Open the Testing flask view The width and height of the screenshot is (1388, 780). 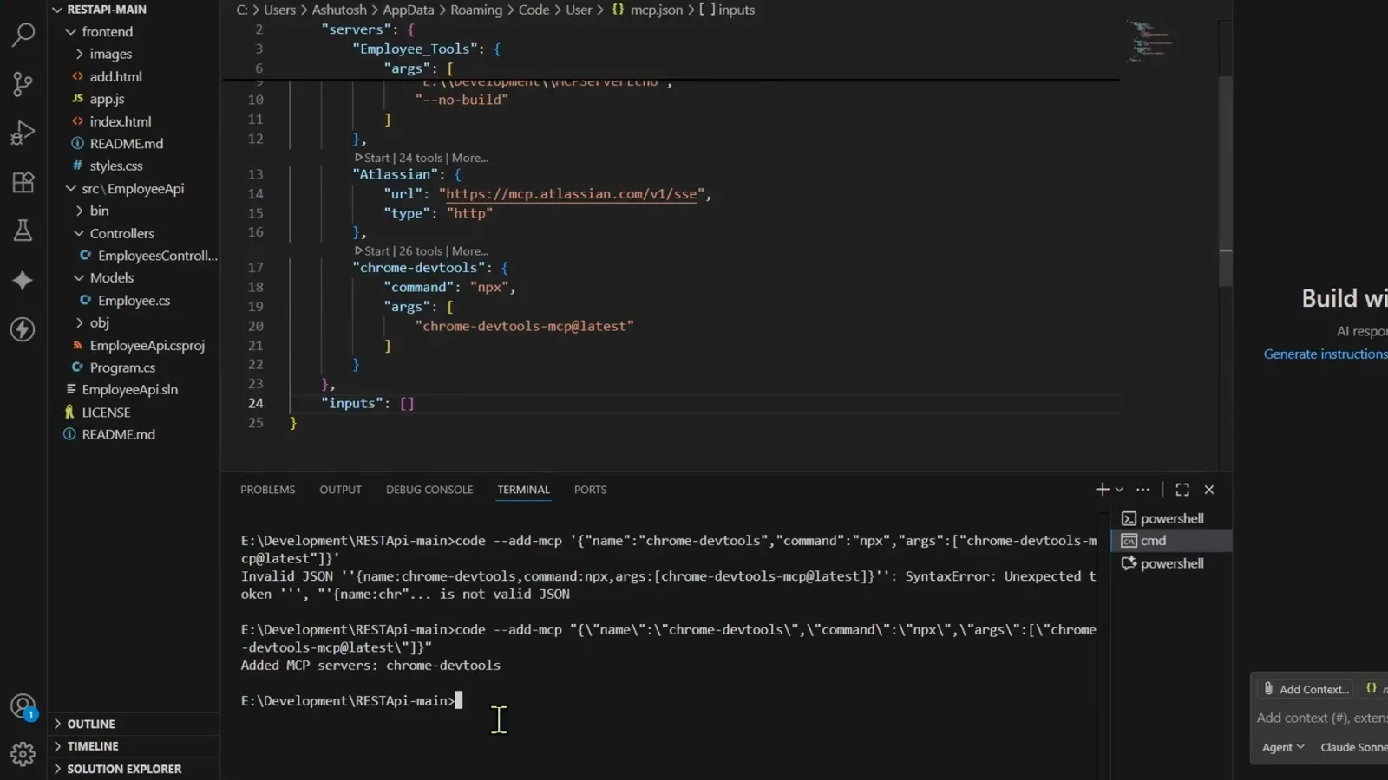[23, 231]
